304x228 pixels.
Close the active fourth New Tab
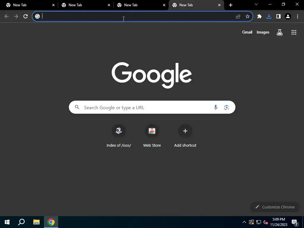[219, 5]
